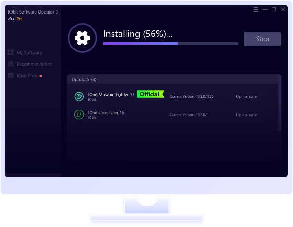Click the installation progress bar

170,43
